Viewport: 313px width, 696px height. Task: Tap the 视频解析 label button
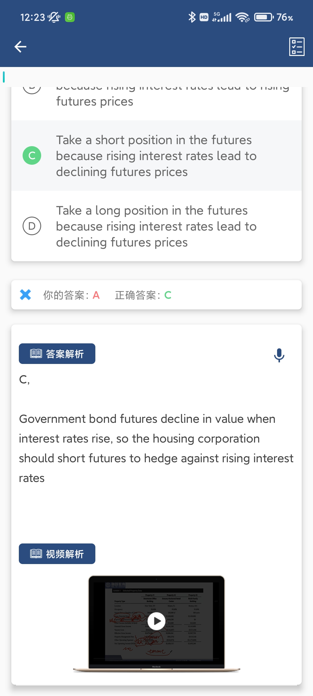(57, 554)
